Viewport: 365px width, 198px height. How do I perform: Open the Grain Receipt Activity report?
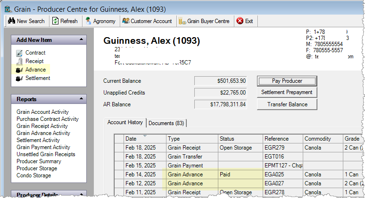pyautogui.click(x=42, y=126)
